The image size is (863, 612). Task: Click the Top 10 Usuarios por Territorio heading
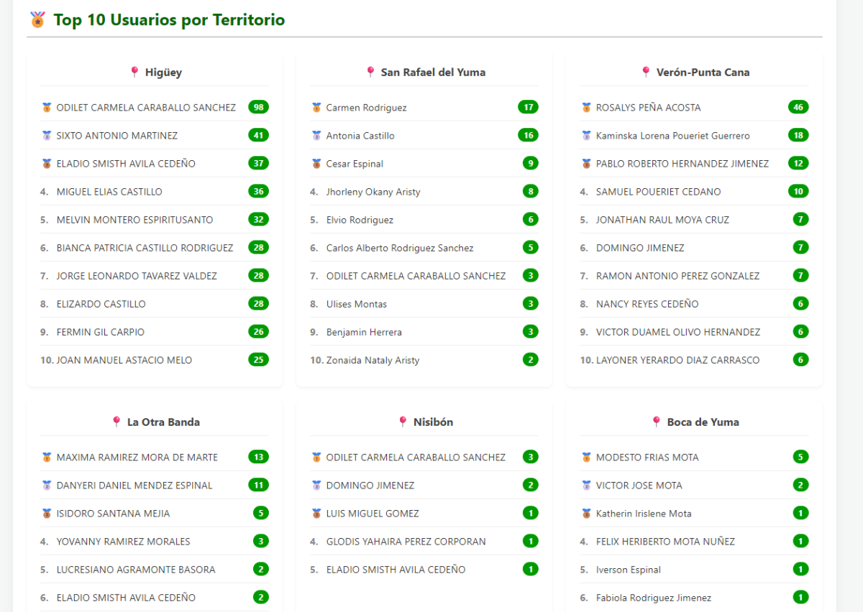click(x=169, y=20)
